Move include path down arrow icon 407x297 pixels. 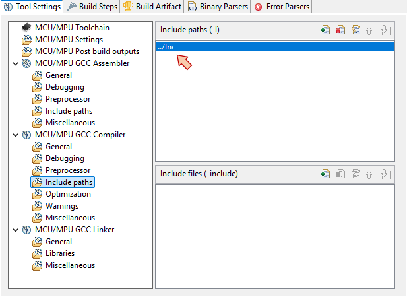tap(385, 30)
